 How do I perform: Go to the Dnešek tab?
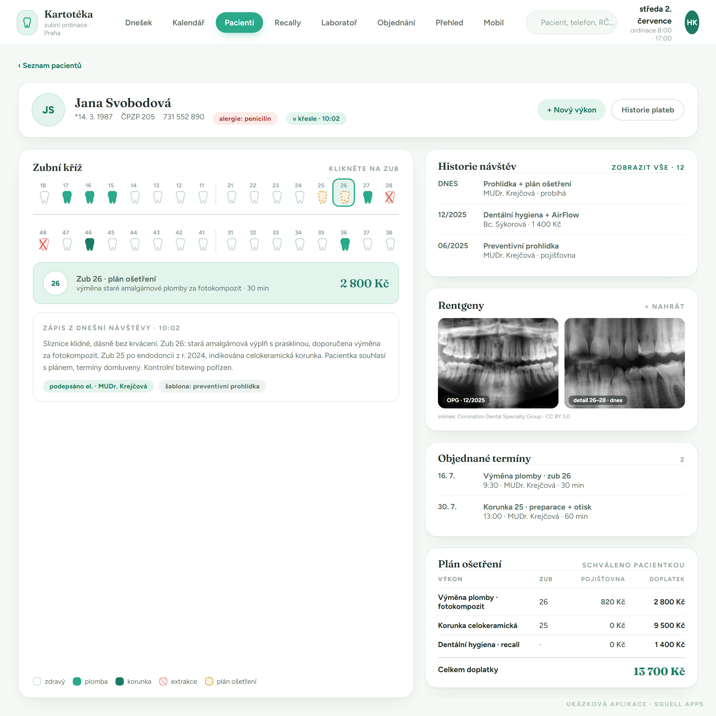[139, 23]
